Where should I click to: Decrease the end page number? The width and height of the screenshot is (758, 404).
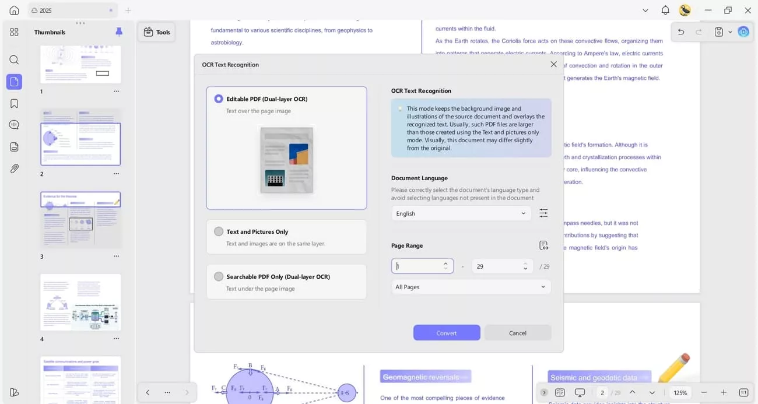(525, 269)
